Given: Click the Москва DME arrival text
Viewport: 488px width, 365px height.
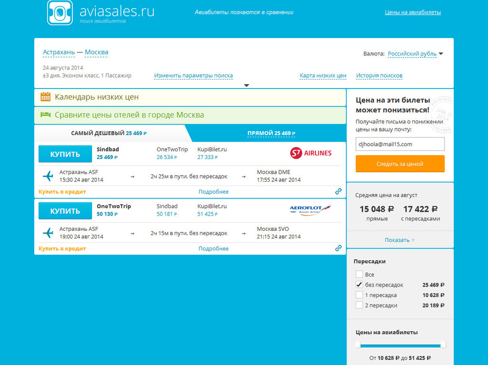Looking at the screenshot, I should [x=274, y=172].
